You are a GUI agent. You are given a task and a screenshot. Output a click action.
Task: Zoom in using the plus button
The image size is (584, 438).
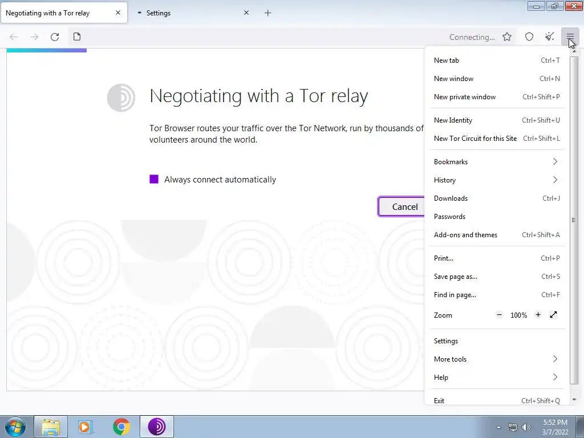(538, 315)
